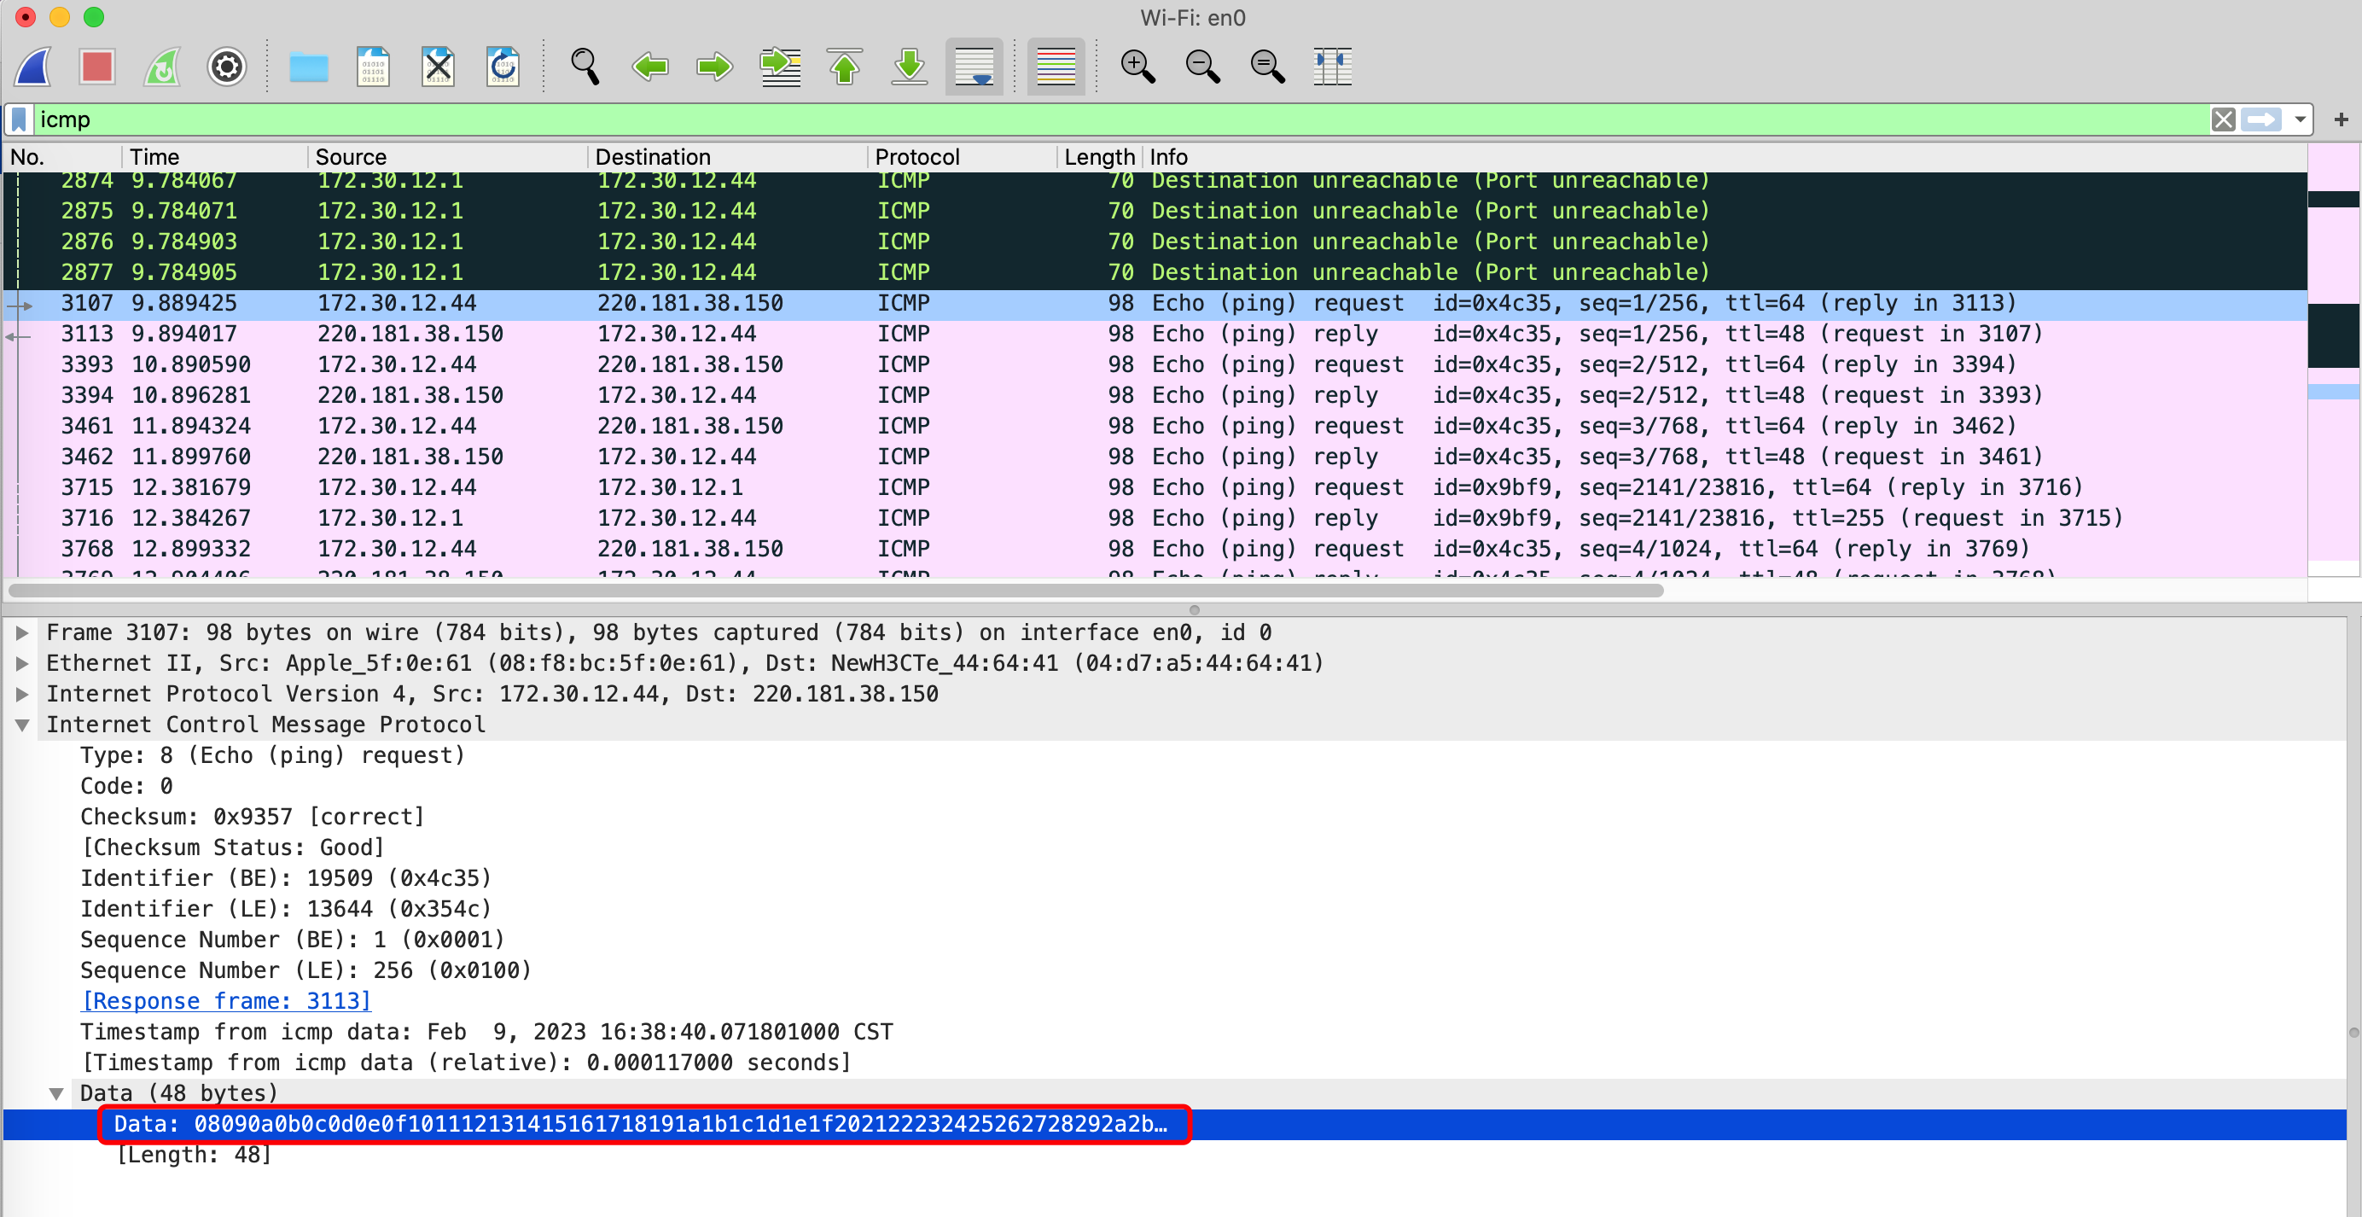Save the capture file
This screenshot has height=1217, width=2362.
(x=373, y=66)
